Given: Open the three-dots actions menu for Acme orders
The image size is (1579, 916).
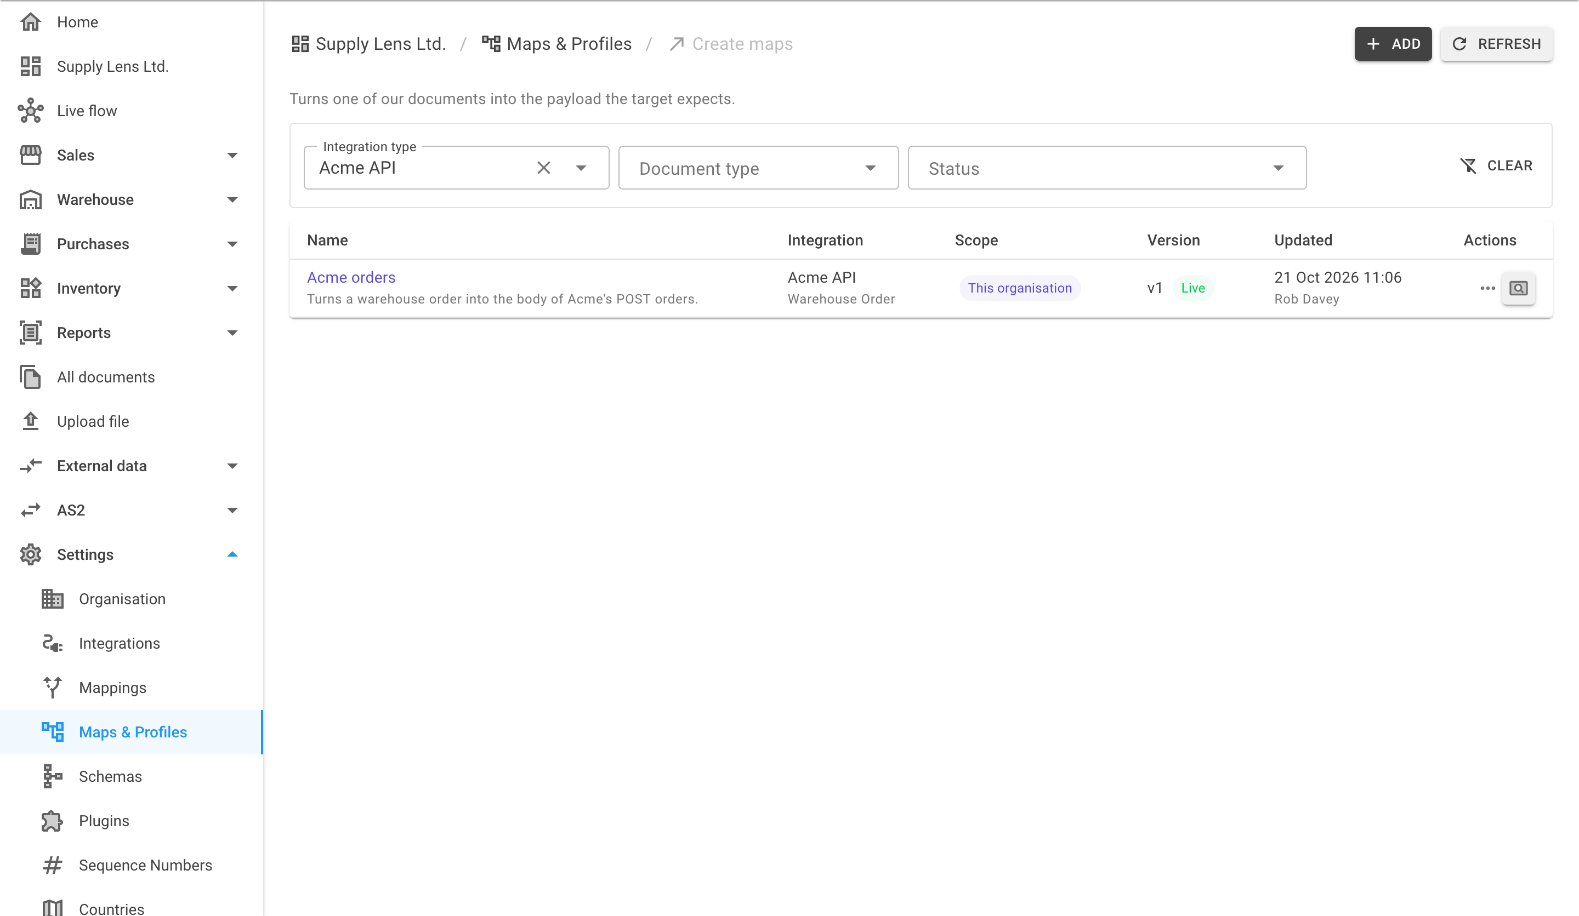Looking at the screenshot, I should pyautogui.click(x=1487, y=288).
